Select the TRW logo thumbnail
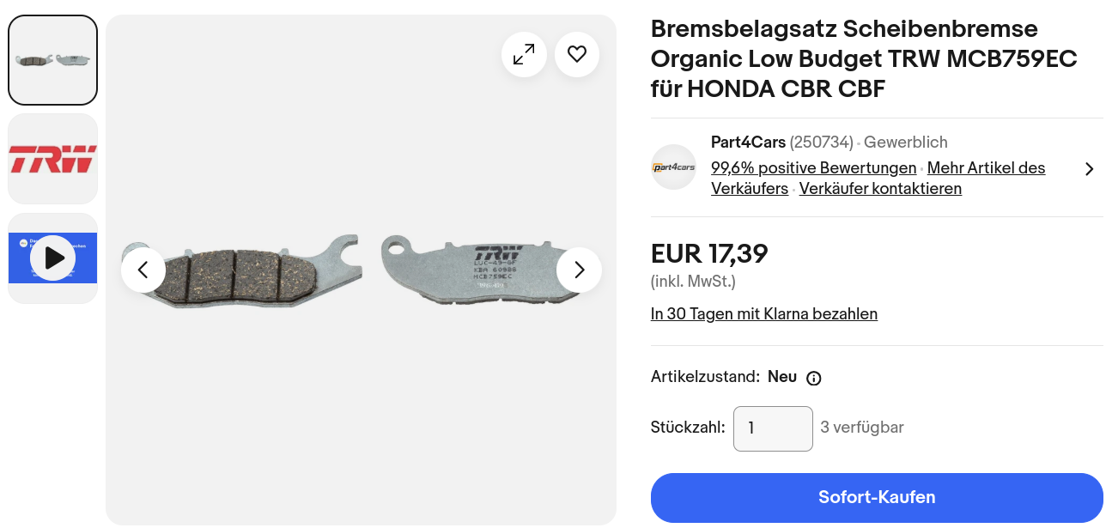The width and height of the screenshot is (1106, 528). pos(53,159)
